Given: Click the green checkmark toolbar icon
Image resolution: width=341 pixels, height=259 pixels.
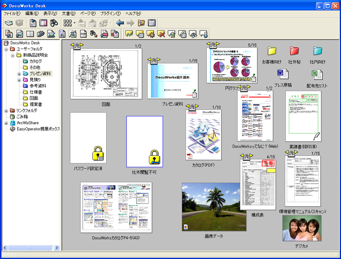Looking at the screenshot, I should (x=129, y=34).
